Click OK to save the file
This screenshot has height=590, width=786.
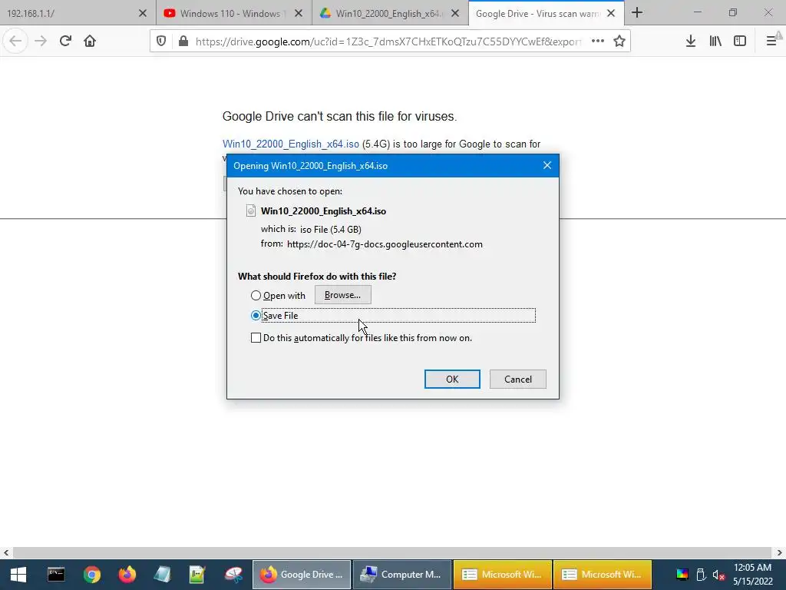(452, 379)
